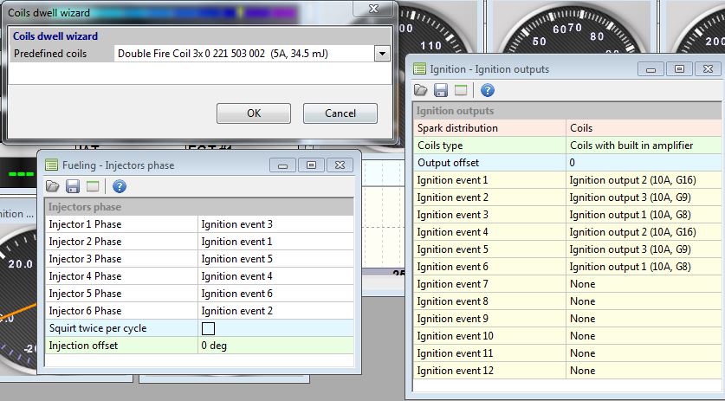Image resolution: width=725 pixels, height=401 pixels.
Task: Change the Coils type value field
Action: point(644,146)
